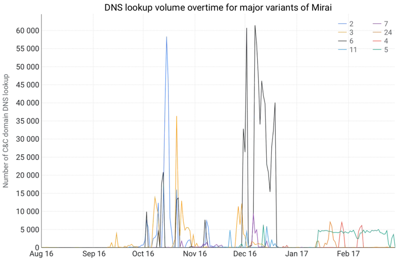The width and height of the screenshot is (405, 259).
Task: Click the Sep 16 x-axis label
Action: pos(94,254)
